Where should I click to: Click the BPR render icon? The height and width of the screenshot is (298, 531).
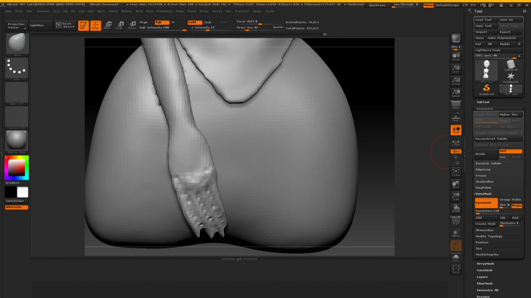456,38
